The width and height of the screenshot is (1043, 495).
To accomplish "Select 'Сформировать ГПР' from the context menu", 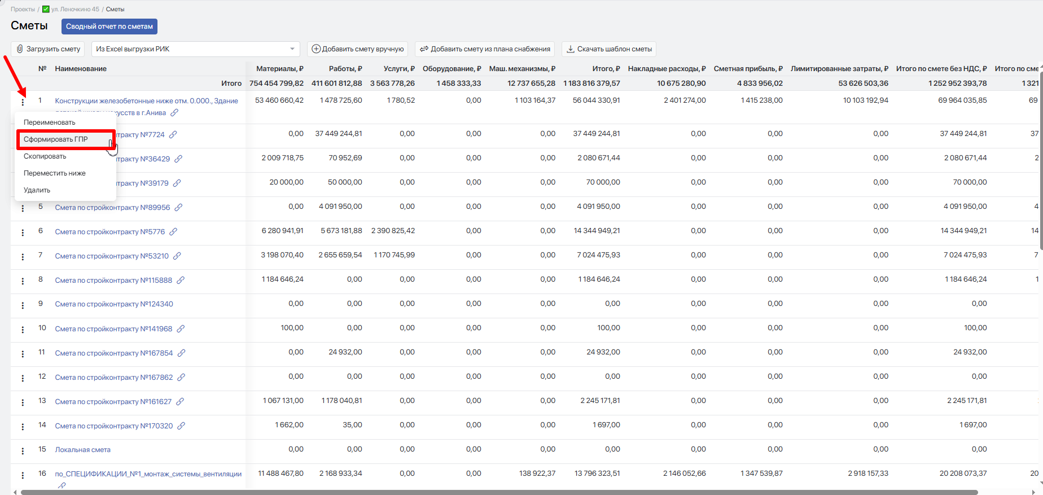I will click(56, 139).
